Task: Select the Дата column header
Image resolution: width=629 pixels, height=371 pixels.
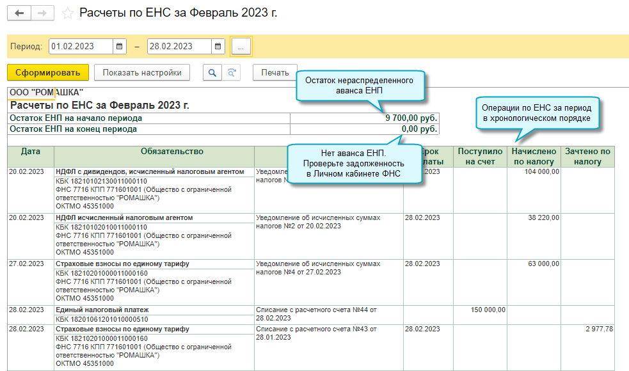Action: pos(31,152)
